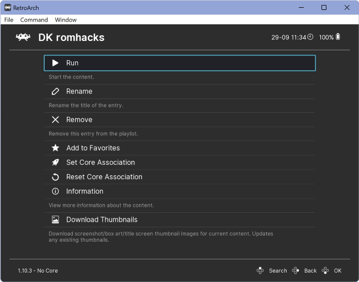Screen dimensions: 359x282
Task: Click the RetroArch invader logo in header
Action: pyautogui.click(x=23, y=37)
